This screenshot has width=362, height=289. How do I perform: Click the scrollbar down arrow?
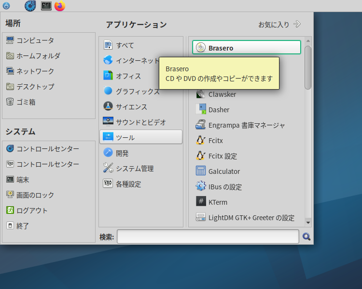[x=308, y=223]
